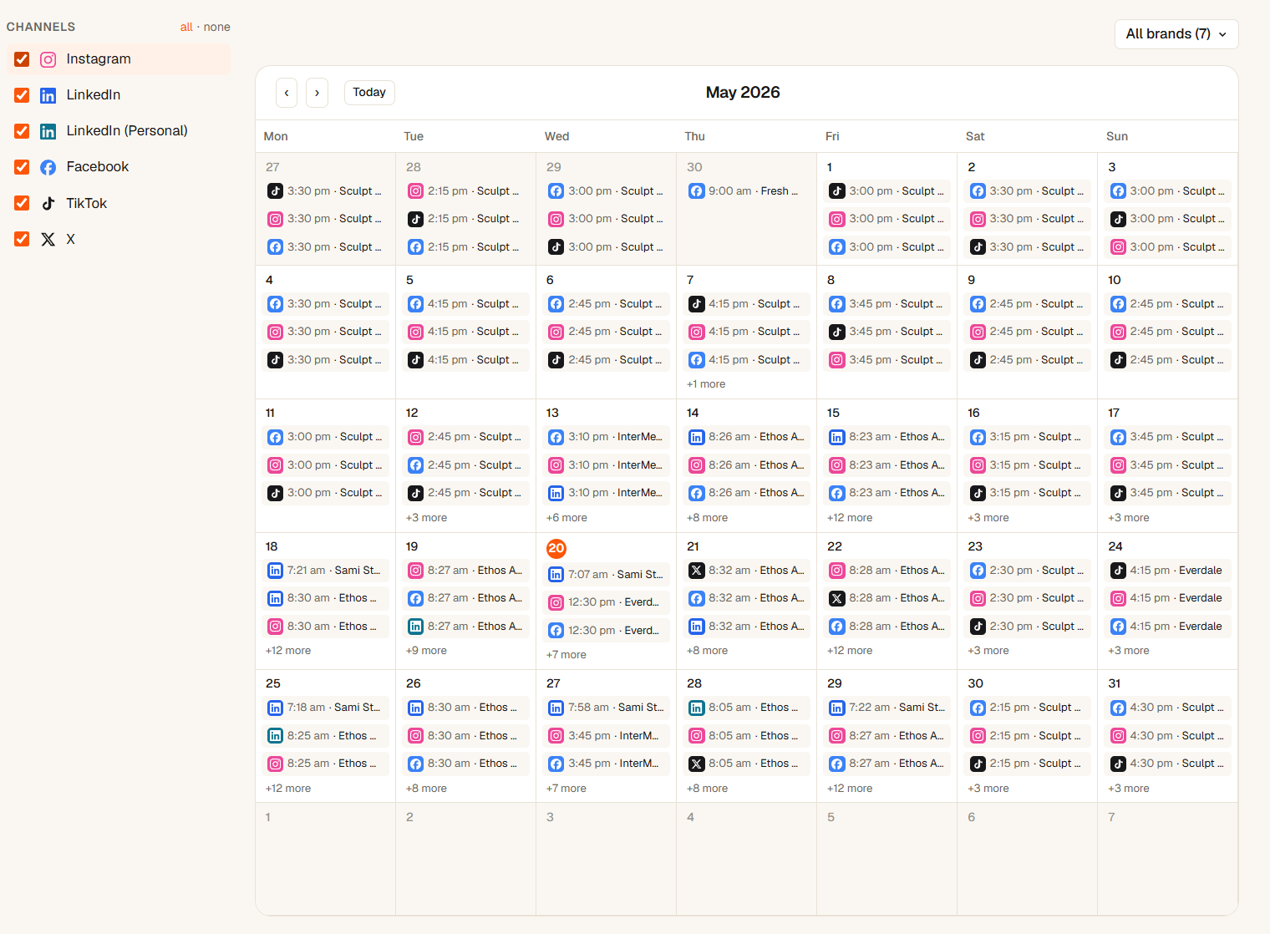Image resolution: width=1270 pixels, height=934 pixels.
Task: Click the LinkedIn icon beside the plain LinkedIn channel
Action: (x=48, y=95)
